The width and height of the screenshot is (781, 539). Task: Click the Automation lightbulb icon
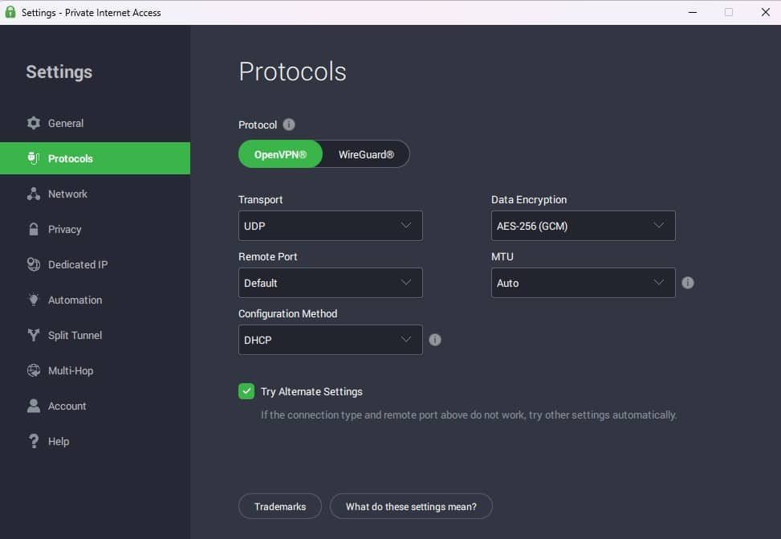pyautogui.click(x=34, y=300)
